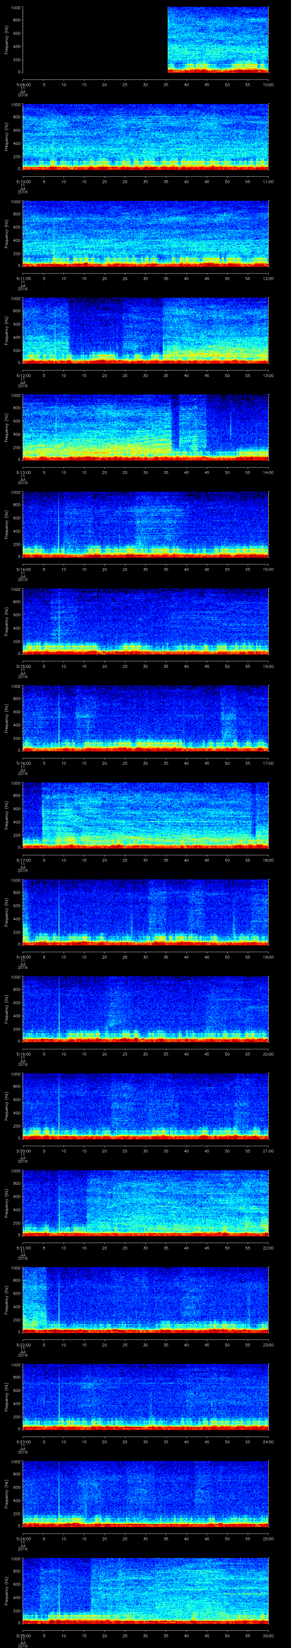The width and height of the screenshot is (291, 1648).
Task: Click the 5:21:00 spectrogram plot
Action: 145,1203
